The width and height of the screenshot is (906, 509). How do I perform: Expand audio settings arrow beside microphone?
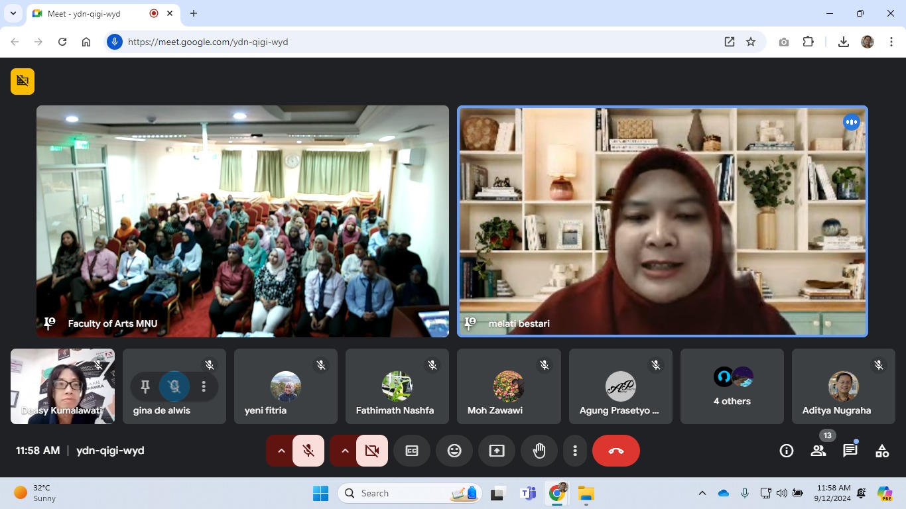click(x=281, y=451)
